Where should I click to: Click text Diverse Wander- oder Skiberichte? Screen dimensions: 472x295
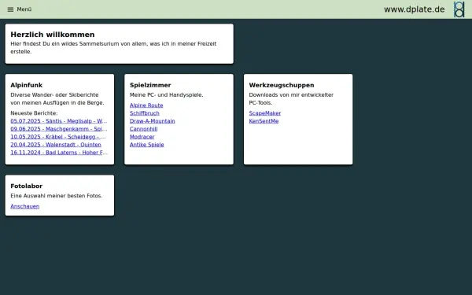point(57,99)
